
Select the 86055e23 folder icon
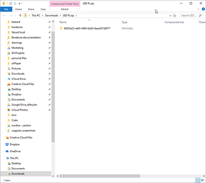[x=61, y=28]
